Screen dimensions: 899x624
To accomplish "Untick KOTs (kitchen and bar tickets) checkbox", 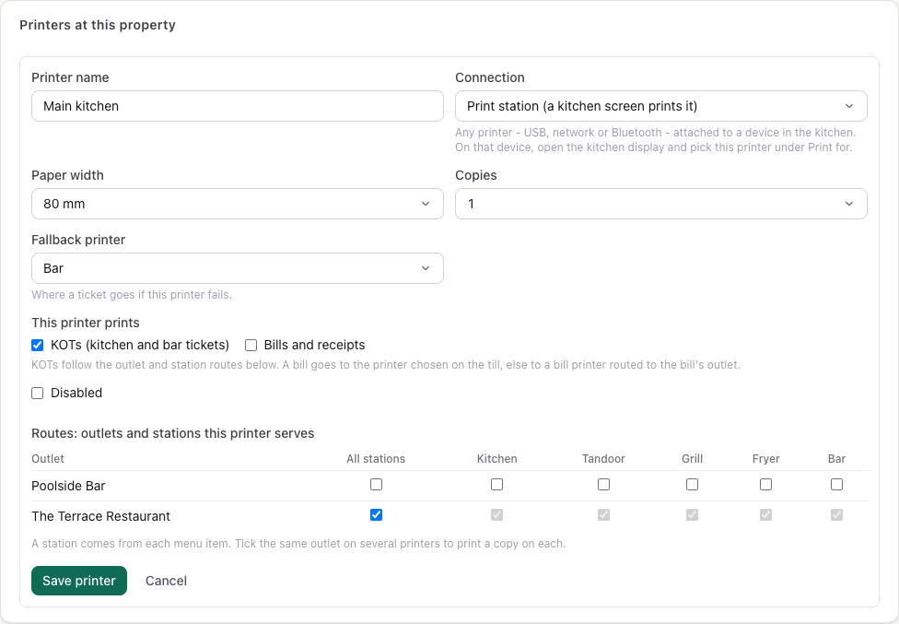I will 37,346.
